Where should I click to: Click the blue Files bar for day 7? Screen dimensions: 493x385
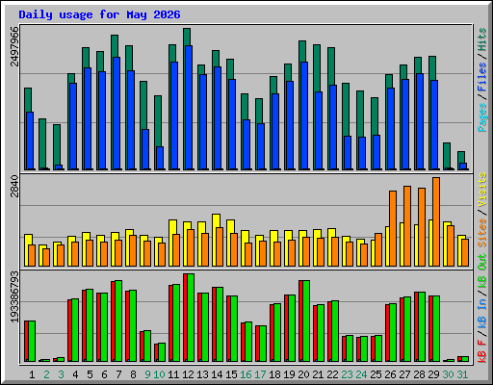coord(117,114)
